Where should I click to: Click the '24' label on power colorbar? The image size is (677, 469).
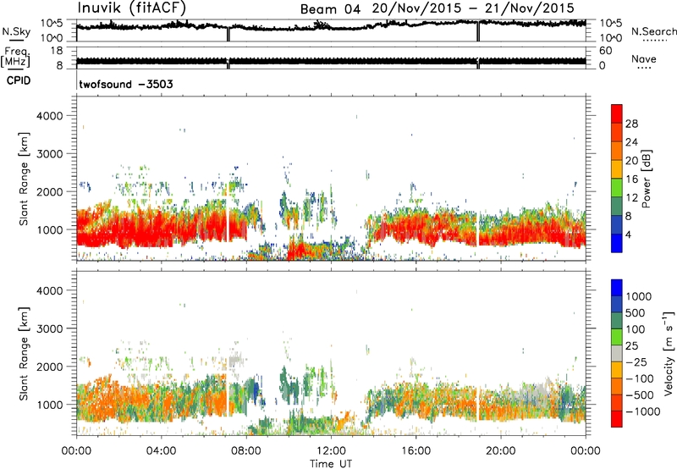[631, 142]
